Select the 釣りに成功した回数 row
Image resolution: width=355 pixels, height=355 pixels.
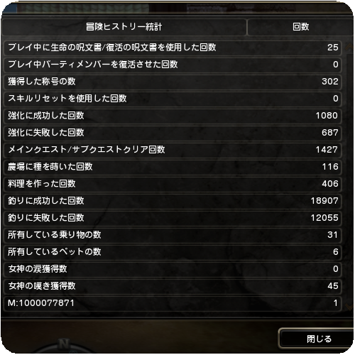[x=173, y=201]
